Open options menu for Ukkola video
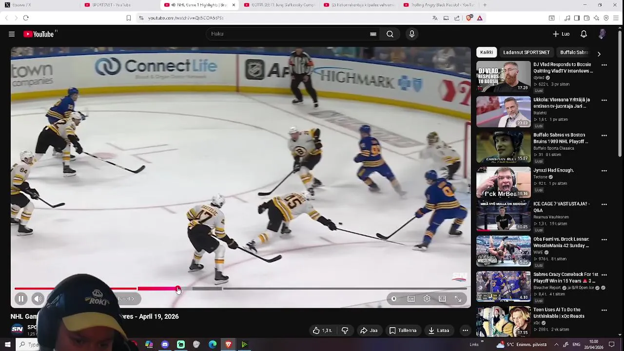 point(604,100)
